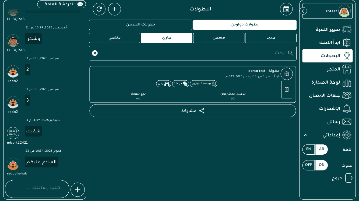Select the منتهي finished filter tab
The height and width of the screenshot is (201, 359).
114,38
